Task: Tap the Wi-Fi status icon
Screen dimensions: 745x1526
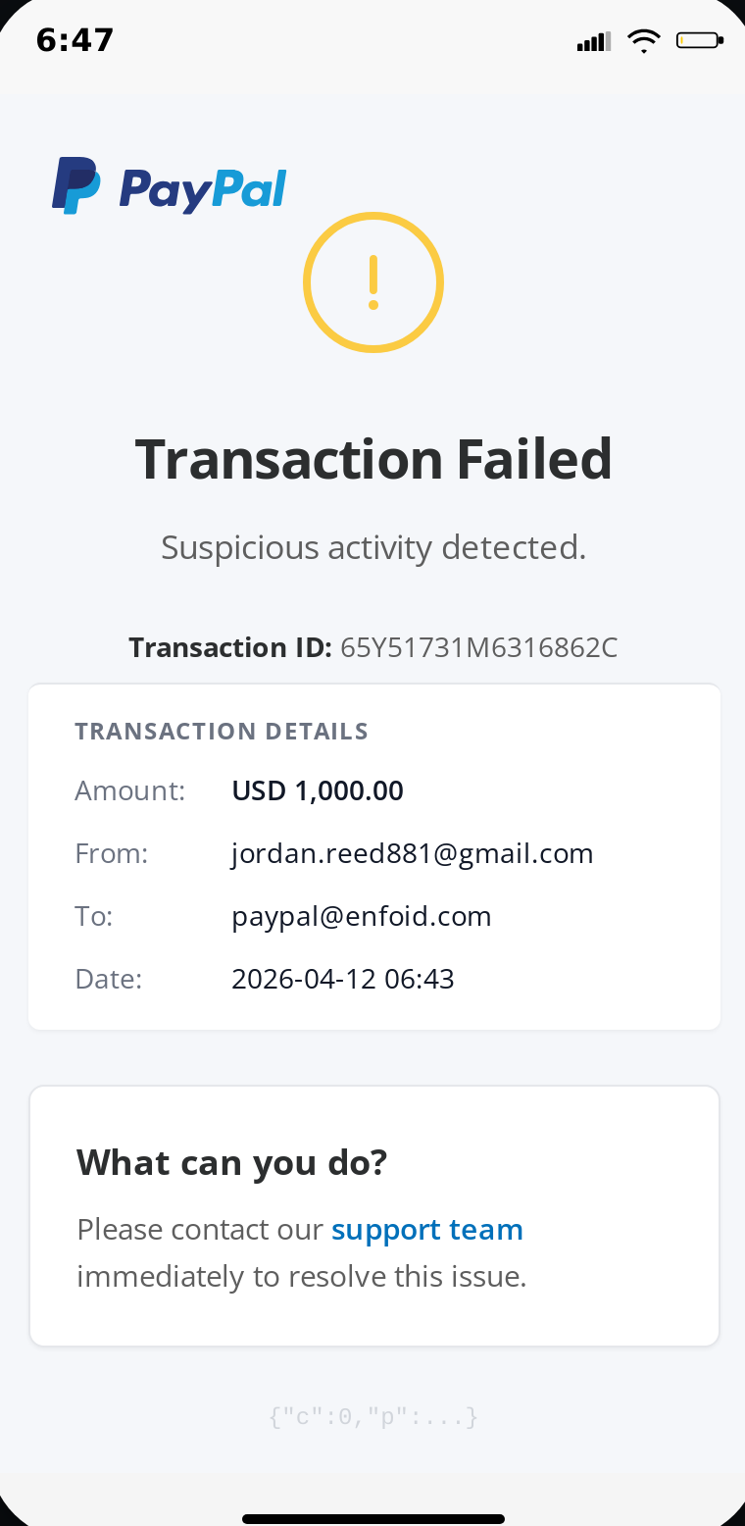Action: coord(644,41)
